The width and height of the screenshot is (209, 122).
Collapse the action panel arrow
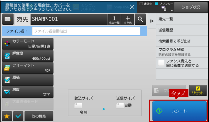point(152,21)
